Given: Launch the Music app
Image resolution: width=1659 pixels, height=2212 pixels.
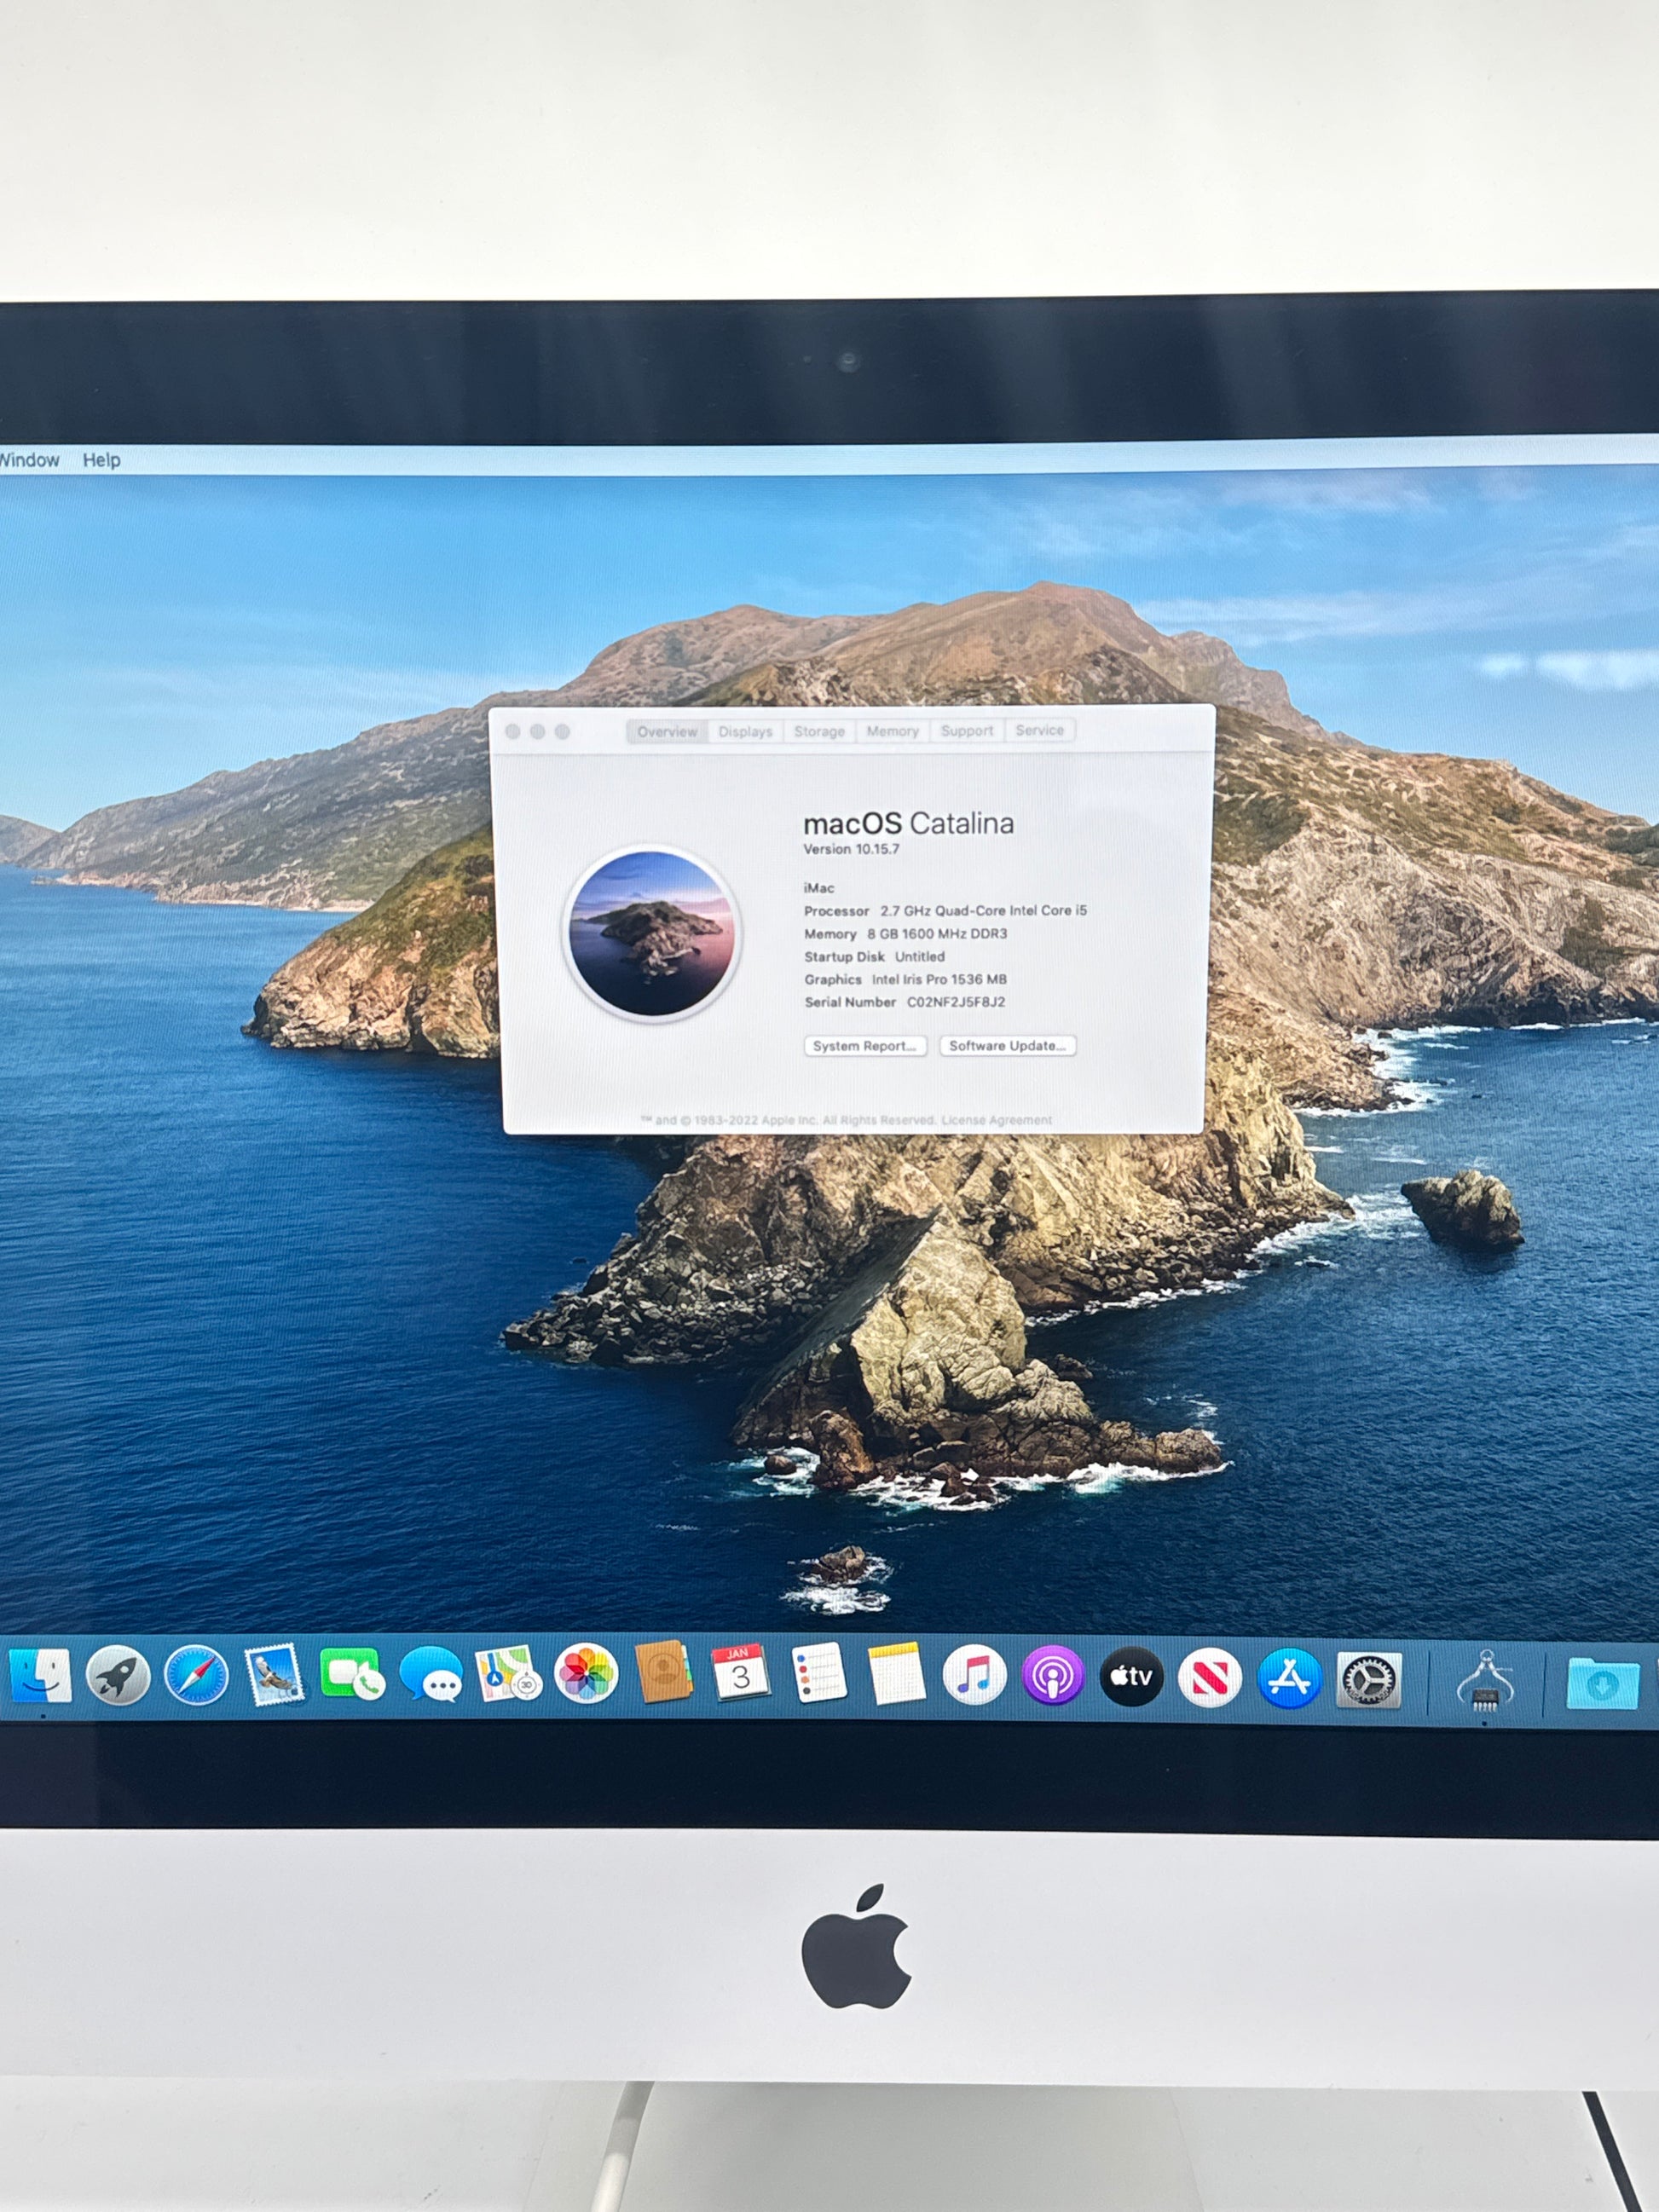Looking at the screenshot, I should pyautogui.click(x=974, y=1676).
